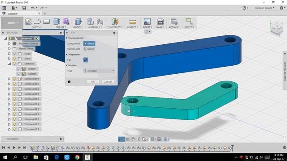287x161 pixels.
Task: Collapse the Sketches folder node
Action: 9,64
